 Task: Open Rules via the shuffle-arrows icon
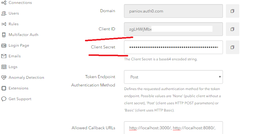pos(4,24)
